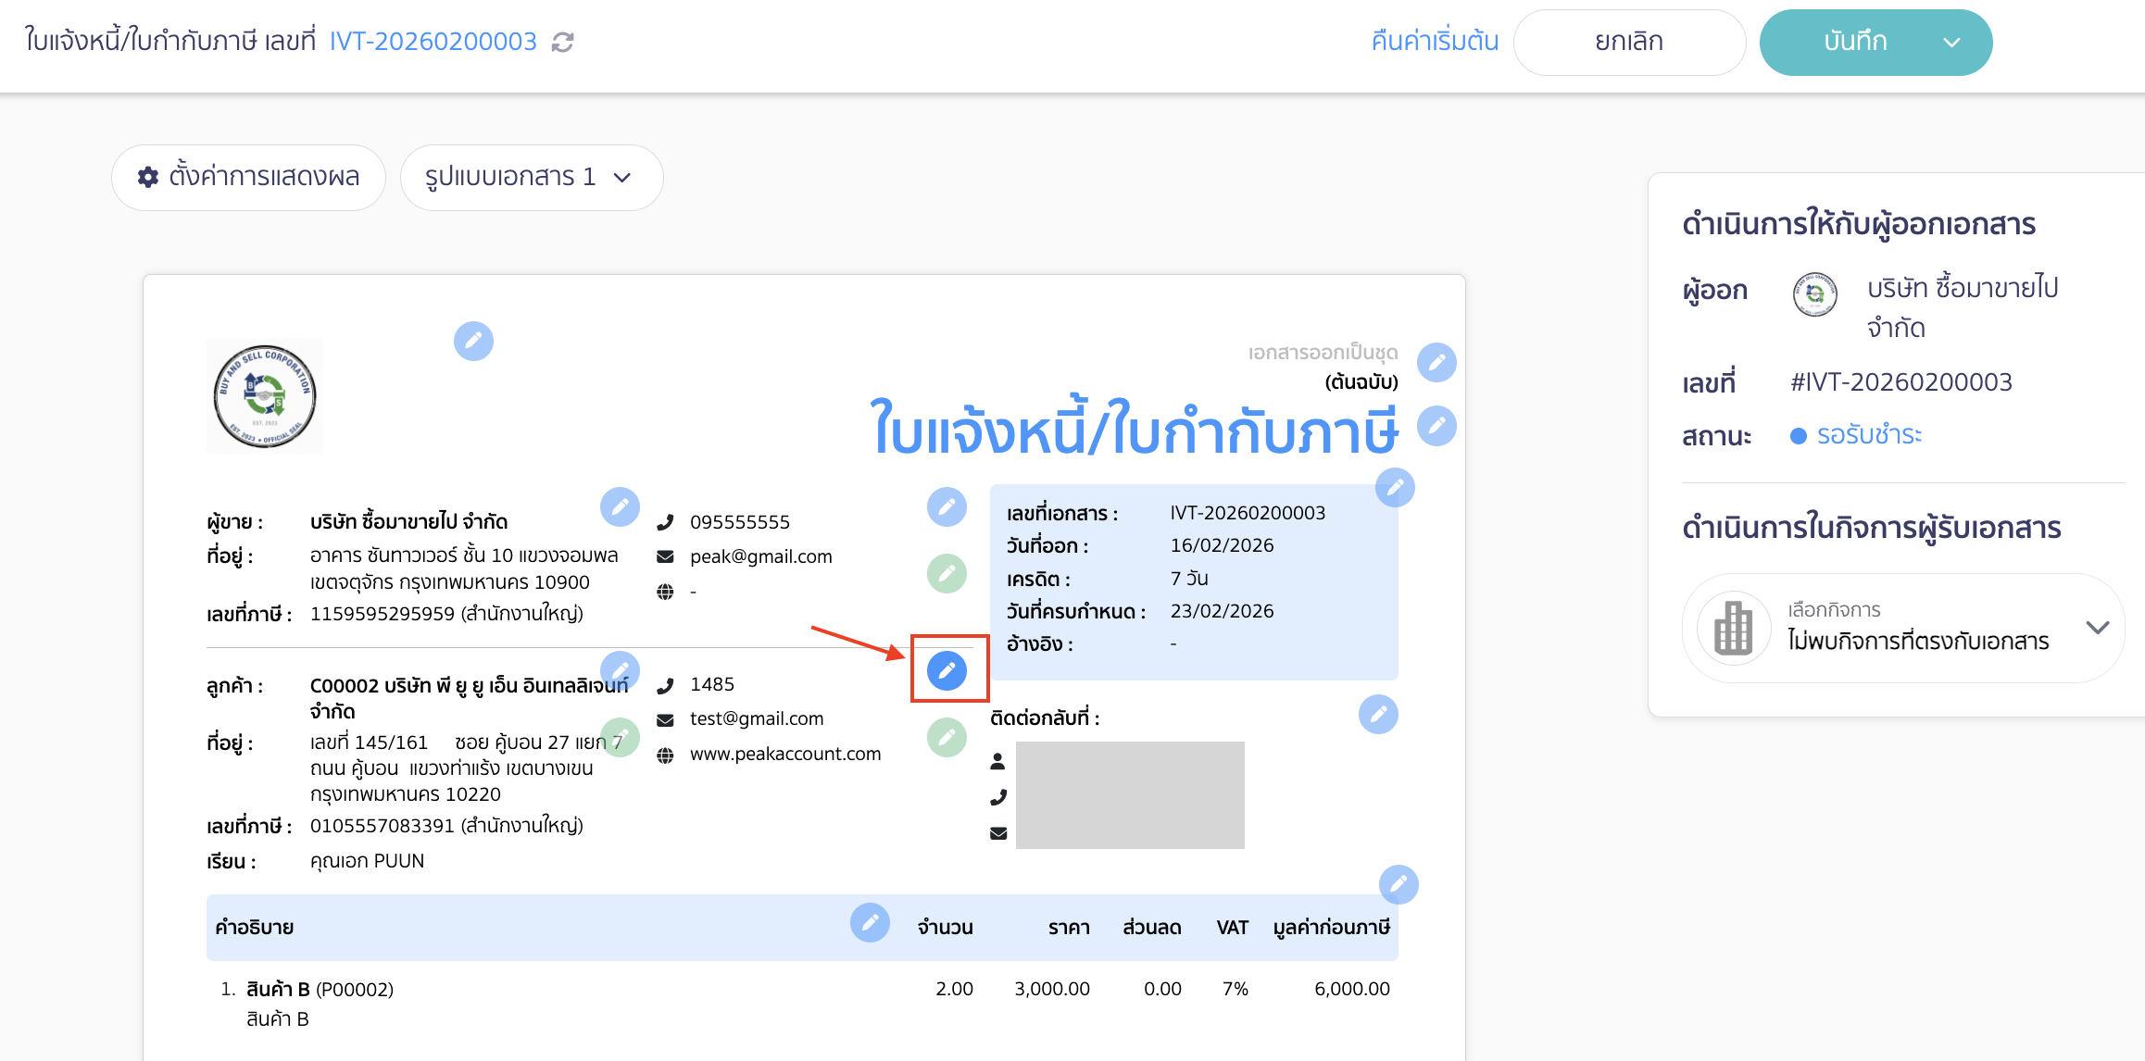Open ตั้งค่าการแสดงผล display settings
Viewport: 2145px width, 1061px height.
point(247,177)
